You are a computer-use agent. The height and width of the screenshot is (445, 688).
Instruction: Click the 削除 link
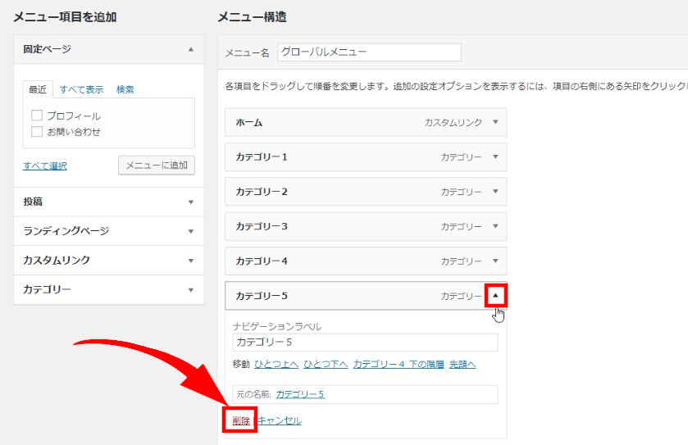[x=240, y=420]
